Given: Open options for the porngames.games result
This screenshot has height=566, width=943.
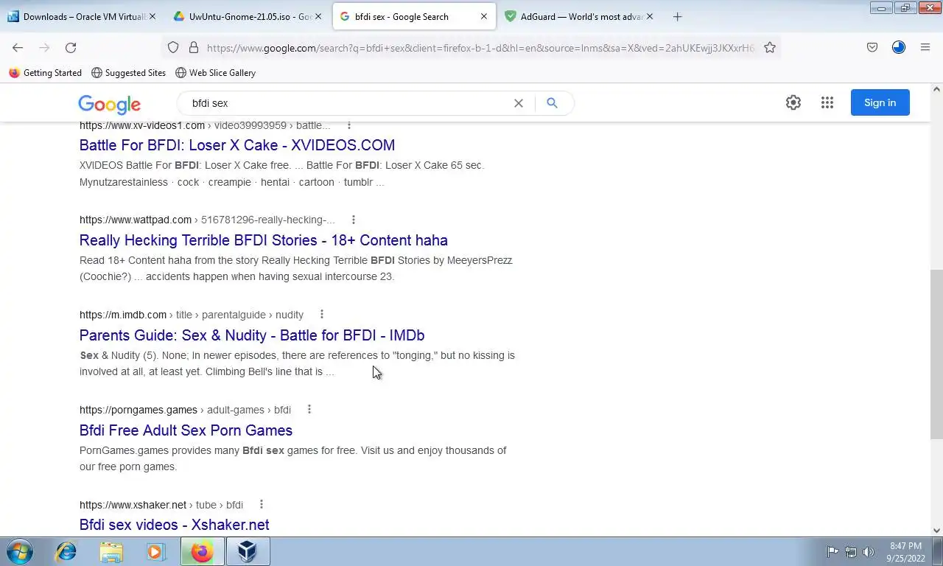Looking at the screenshot, I should coord(309,409).
